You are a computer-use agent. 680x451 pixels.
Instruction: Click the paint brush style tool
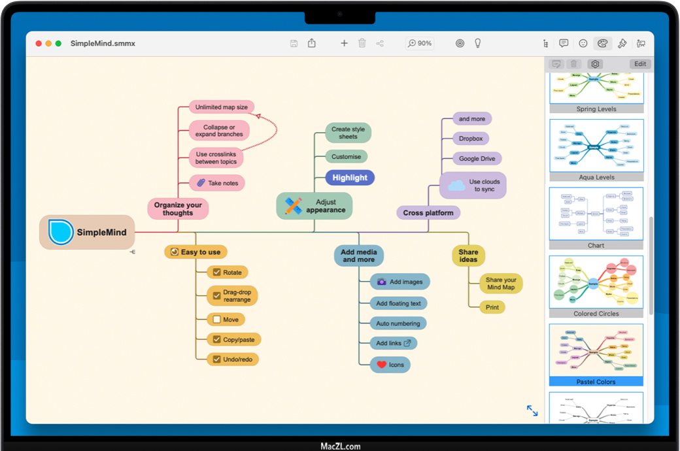[622, 43]
